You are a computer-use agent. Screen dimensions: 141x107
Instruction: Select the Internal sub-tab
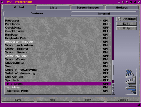tap(104, 14)
